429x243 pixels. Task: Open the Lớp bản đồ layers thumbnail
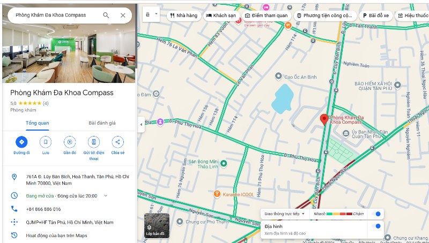point(157,226)
